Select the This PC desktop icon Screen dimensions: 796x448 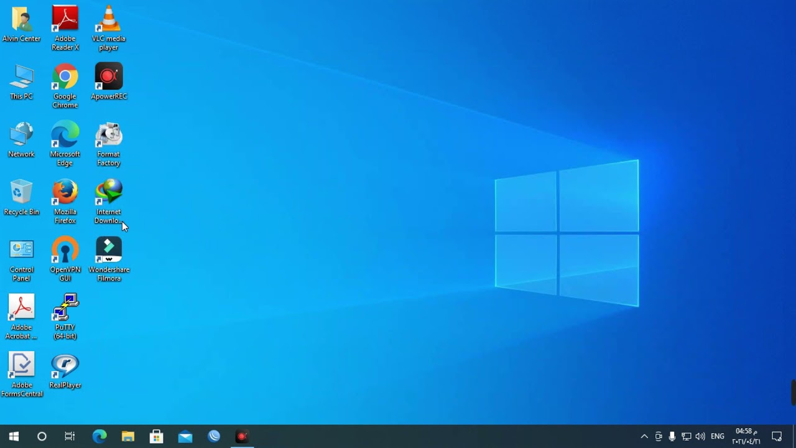tap(21, 82)
